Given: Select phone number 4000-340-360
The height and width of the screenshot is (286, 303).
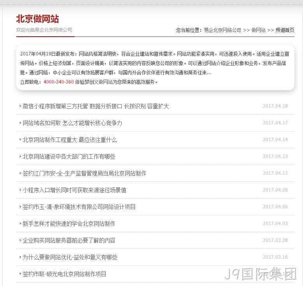Looking at the screenshot, I should point(59,82).
